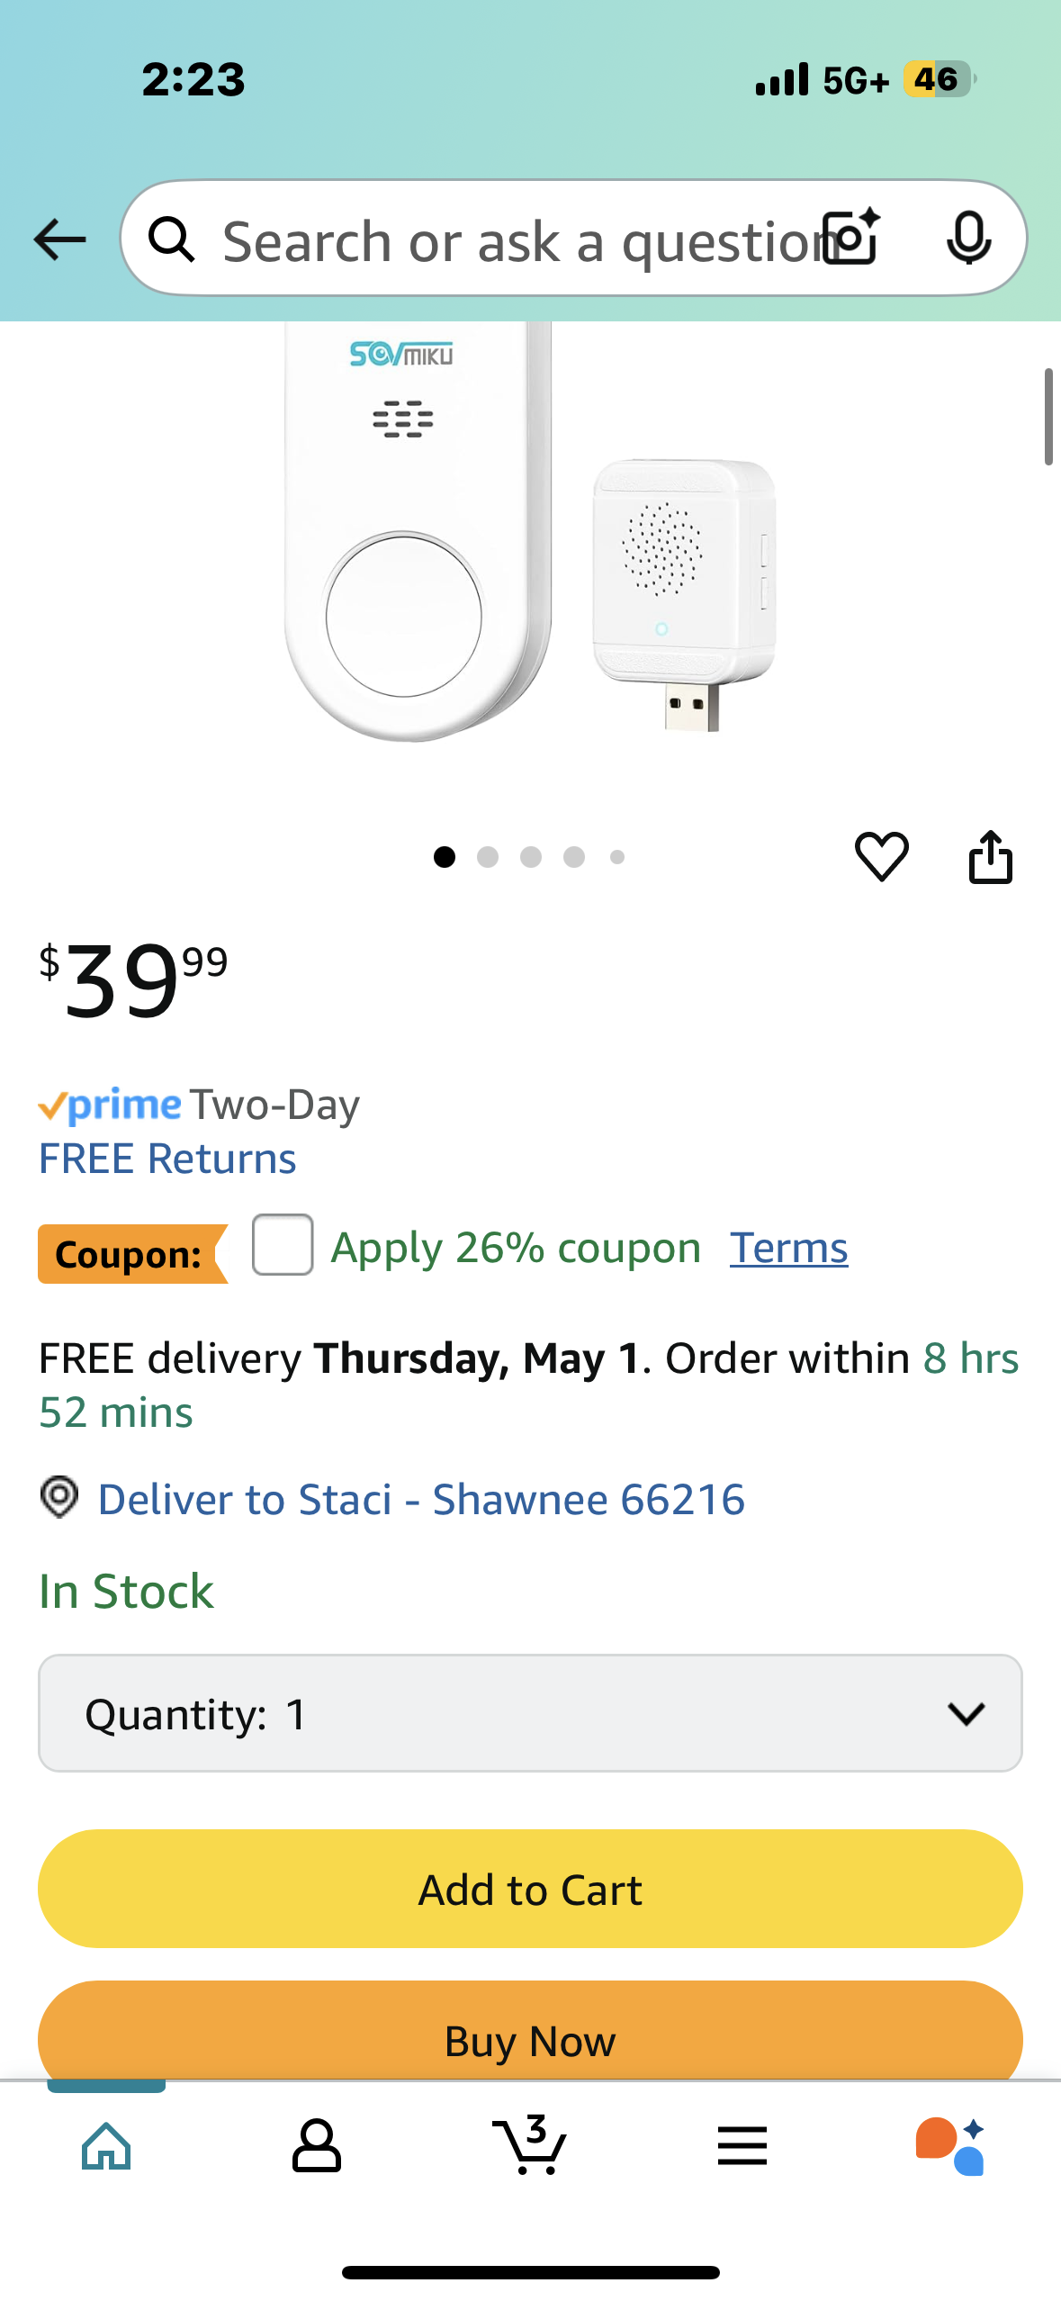Open the Rufus AI assistant icon

pos(950,2145)
